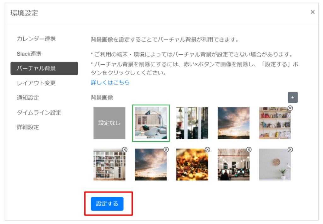This screenshot has height=224, width=323.
Task: Choose the office workspace thumbnail
Action: click(x=234, y=165)
